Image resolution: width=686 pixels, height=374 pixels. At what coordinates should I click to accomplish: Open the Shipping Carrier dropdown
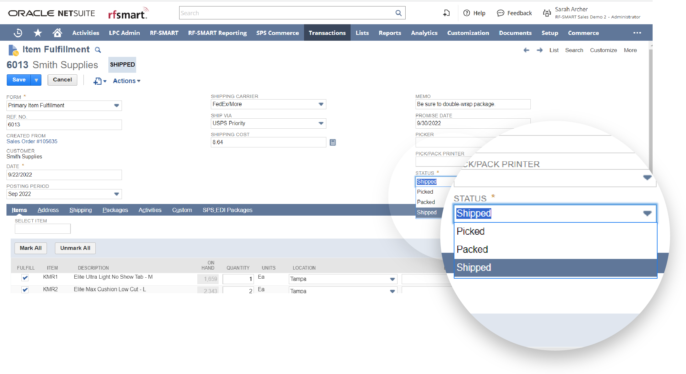pyautogui.click(x=321, y=104)
